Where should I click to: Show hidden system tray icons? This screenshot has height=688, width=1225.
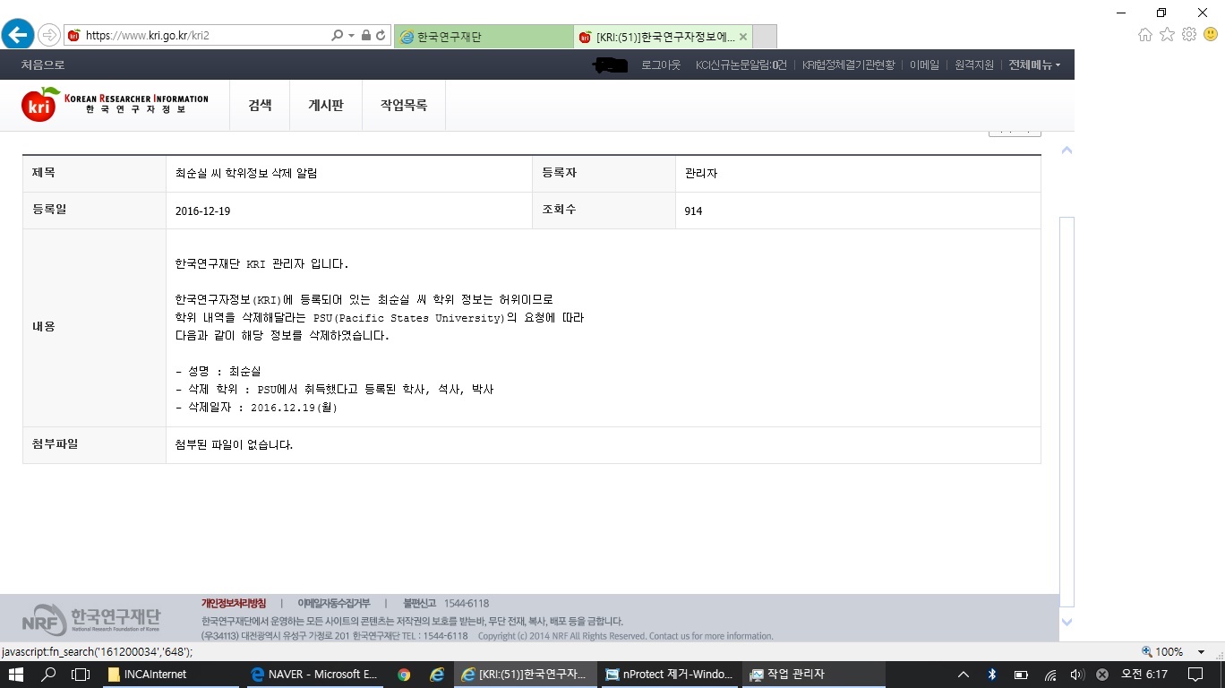[964, 675]
